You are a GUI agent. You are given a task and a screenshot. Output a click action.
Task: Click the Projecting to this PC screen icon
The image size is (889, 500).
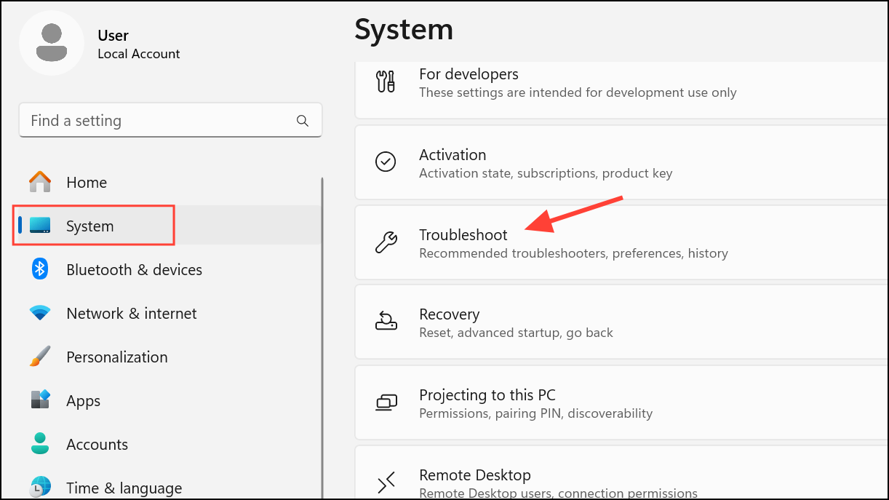tap(386, 402)
